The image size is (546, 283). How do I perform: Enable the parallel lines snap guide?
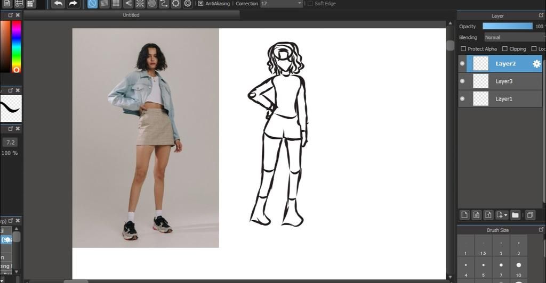[x=104, y=4]
